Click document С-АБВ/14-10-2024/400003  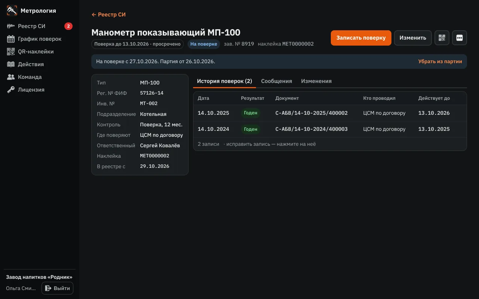click(311, 129)
